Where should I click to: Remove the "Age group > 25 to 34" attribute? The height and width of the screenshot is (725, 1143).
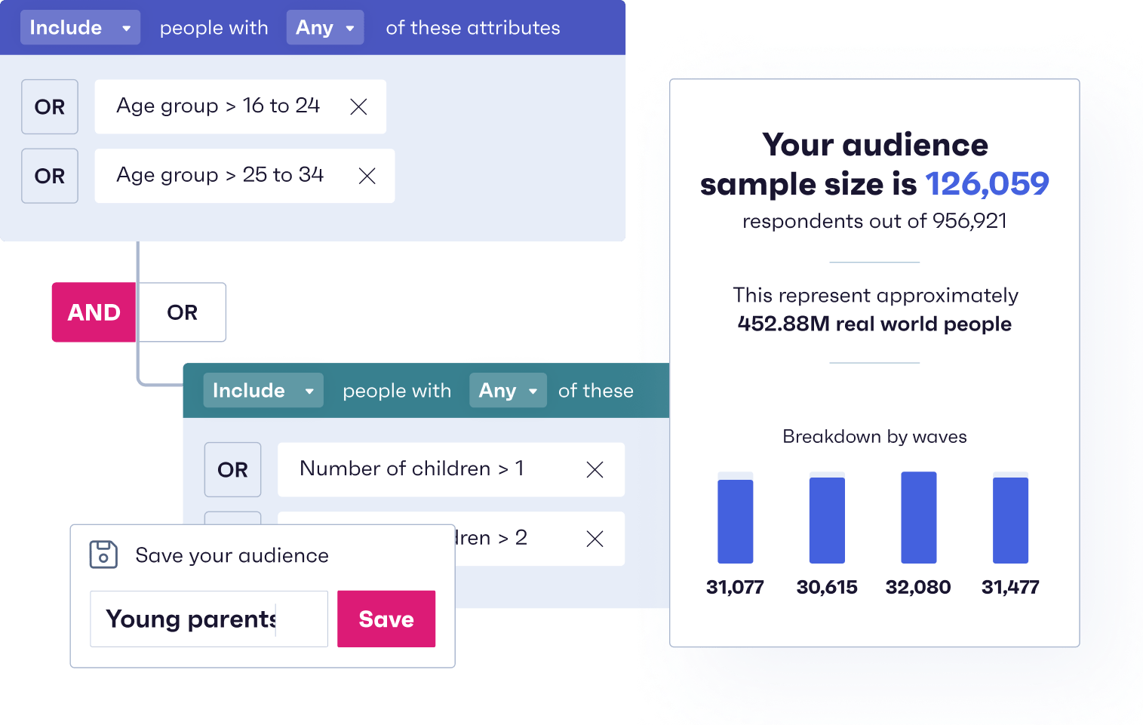click(x=367, y=176)
